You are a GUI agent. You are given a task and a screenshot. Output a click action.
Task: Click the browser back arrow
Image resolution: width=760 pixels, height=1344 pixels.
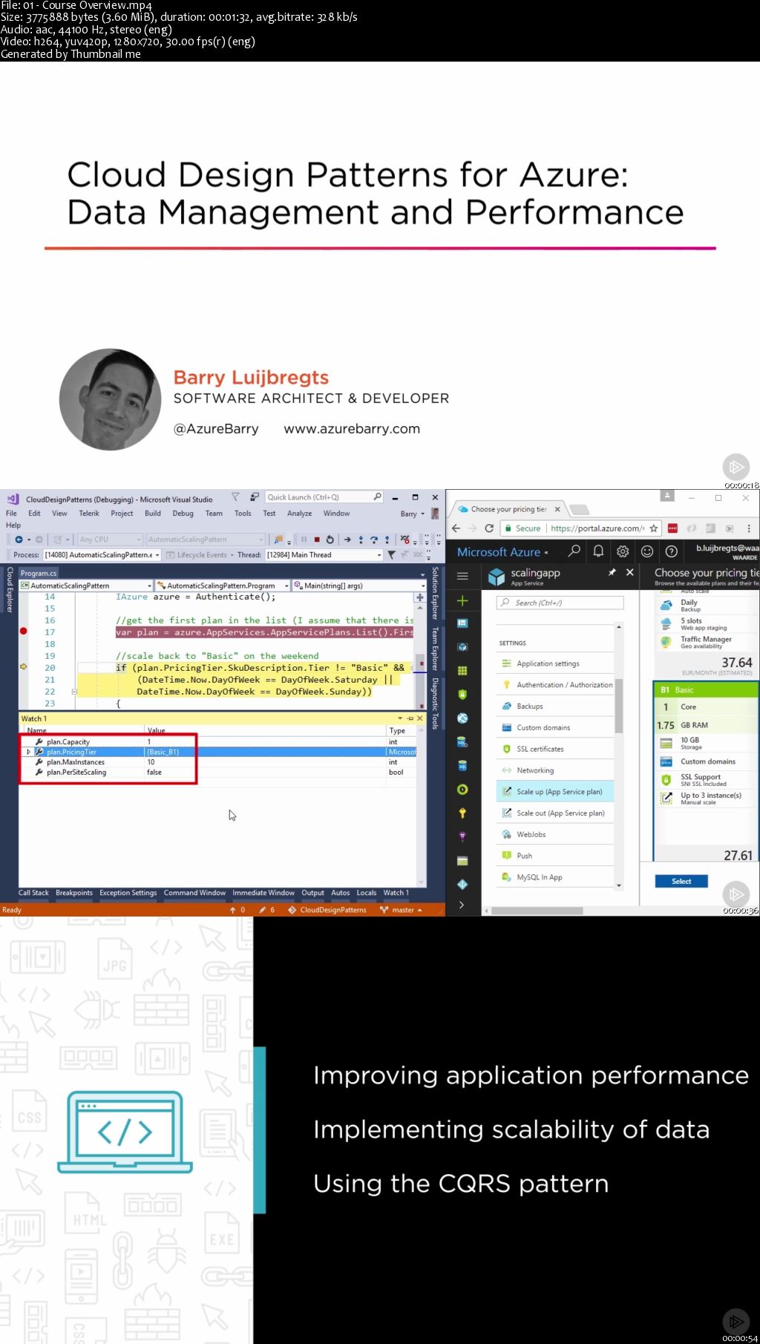[x=456, y=528]
